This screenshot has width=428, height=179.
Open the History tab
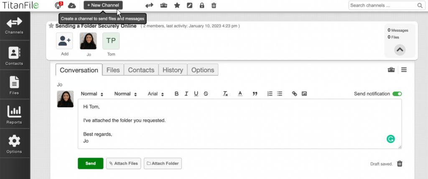(x=173, y=70)
